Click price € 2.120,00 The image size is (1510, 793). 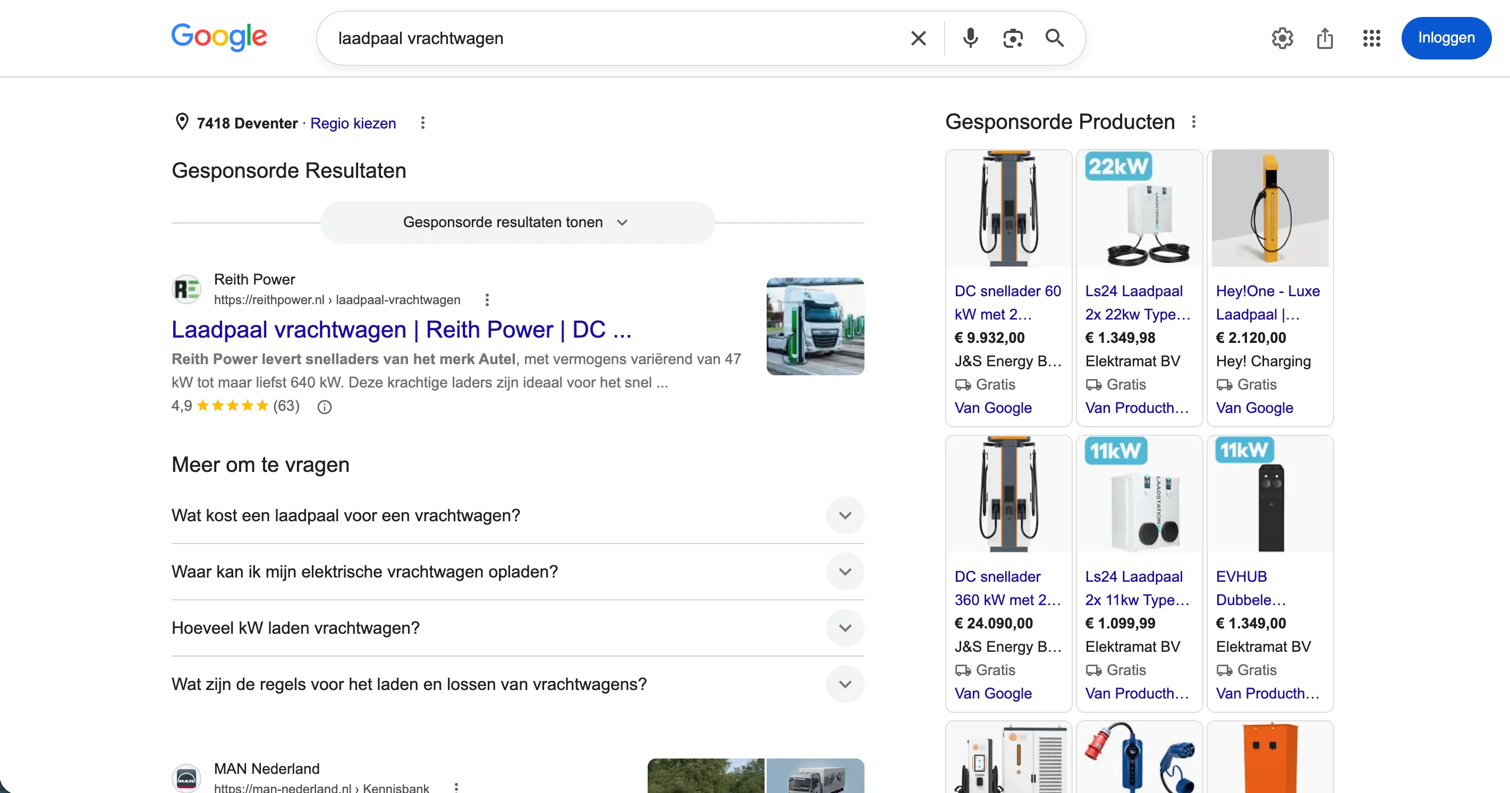(1251, 338)
